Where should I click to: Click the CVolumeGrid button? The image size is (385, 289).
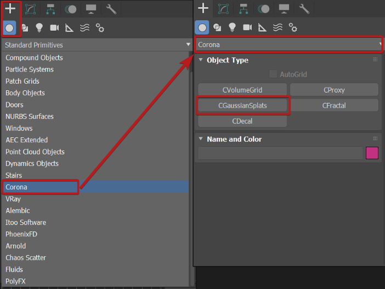pos(242,90)
